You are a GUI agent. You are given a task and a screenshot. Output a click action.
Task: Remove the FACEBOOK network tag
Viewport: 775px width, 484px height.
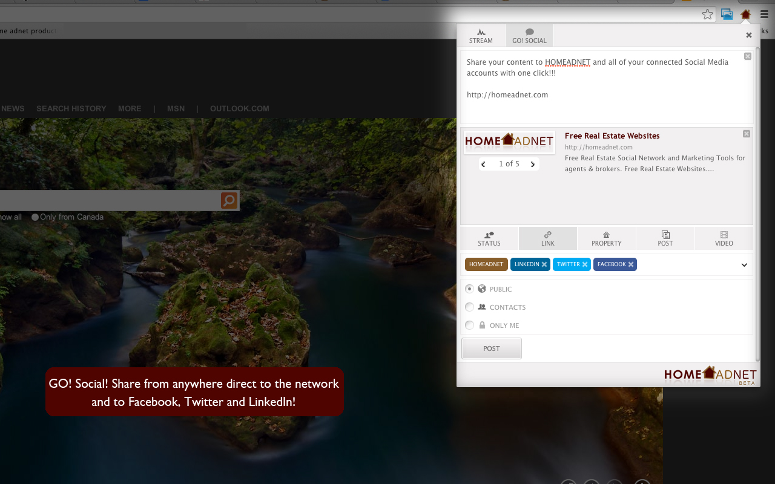click(631, 264)
